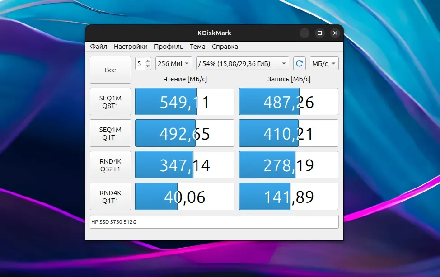Open the Справка menu

click(225, 47)
